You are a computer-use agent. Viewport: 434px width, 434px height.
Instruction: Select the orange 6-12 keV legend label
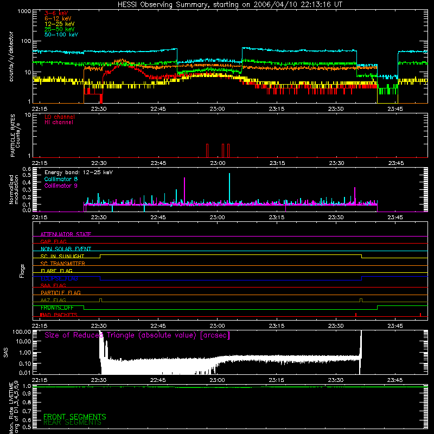click(58, 18)
